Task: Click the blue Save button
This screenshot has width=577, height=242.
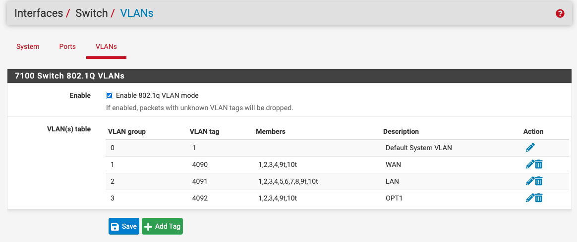Action: pyautogui.click(x=123, y=226)
